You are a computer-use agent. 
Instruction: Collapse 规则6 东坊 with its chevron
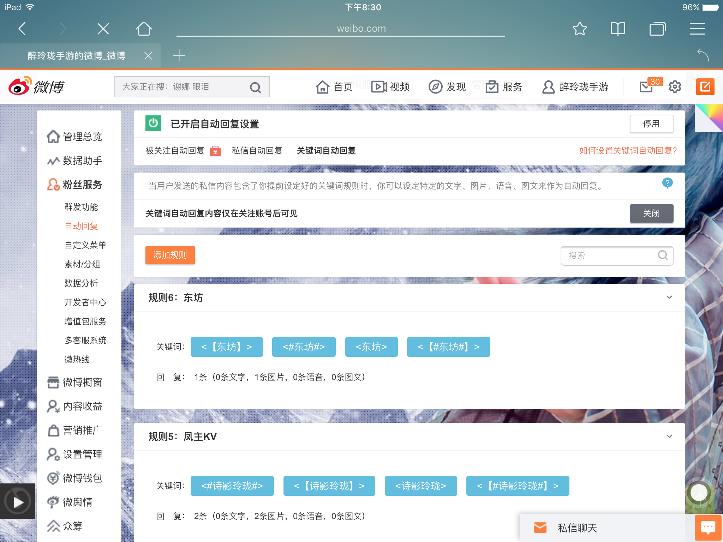[669, 297]
